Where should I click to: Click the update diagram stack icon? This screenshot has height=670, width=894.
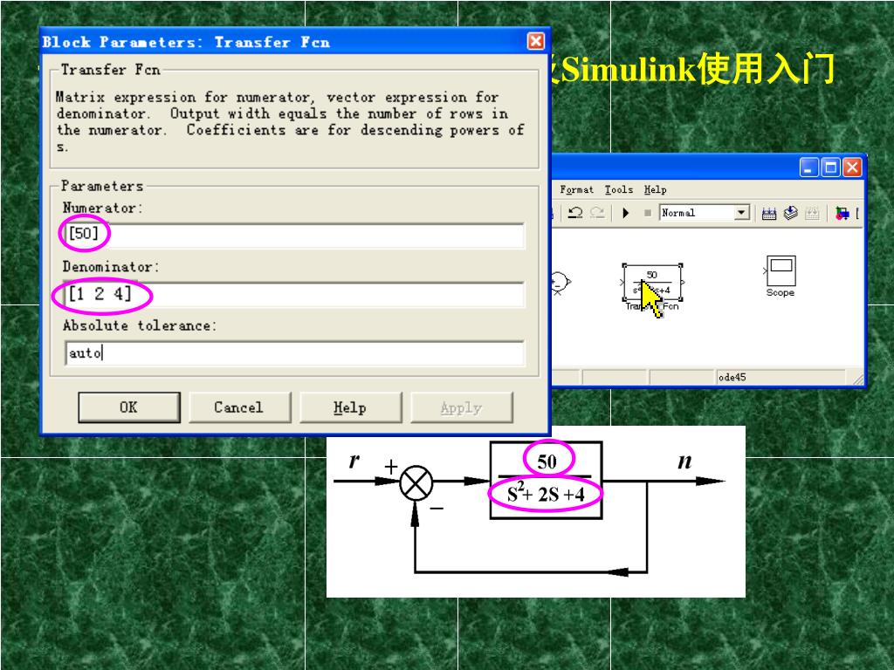pyautogui.click(x=790, y=213)
